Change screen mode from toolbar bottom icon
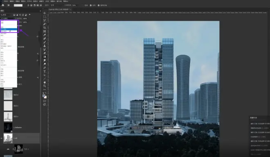Viewport: 270px width, 157px height. pyautogui.click(x=45, y=105)
